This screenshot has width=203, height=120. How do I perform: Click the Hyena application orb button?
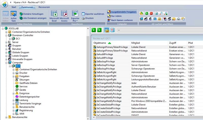click(x=5, y=4)
